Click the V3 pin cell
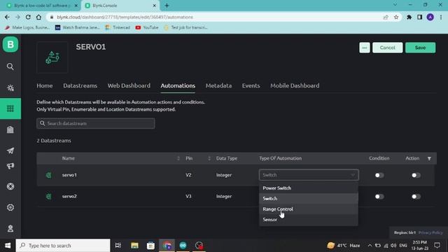 188,196
